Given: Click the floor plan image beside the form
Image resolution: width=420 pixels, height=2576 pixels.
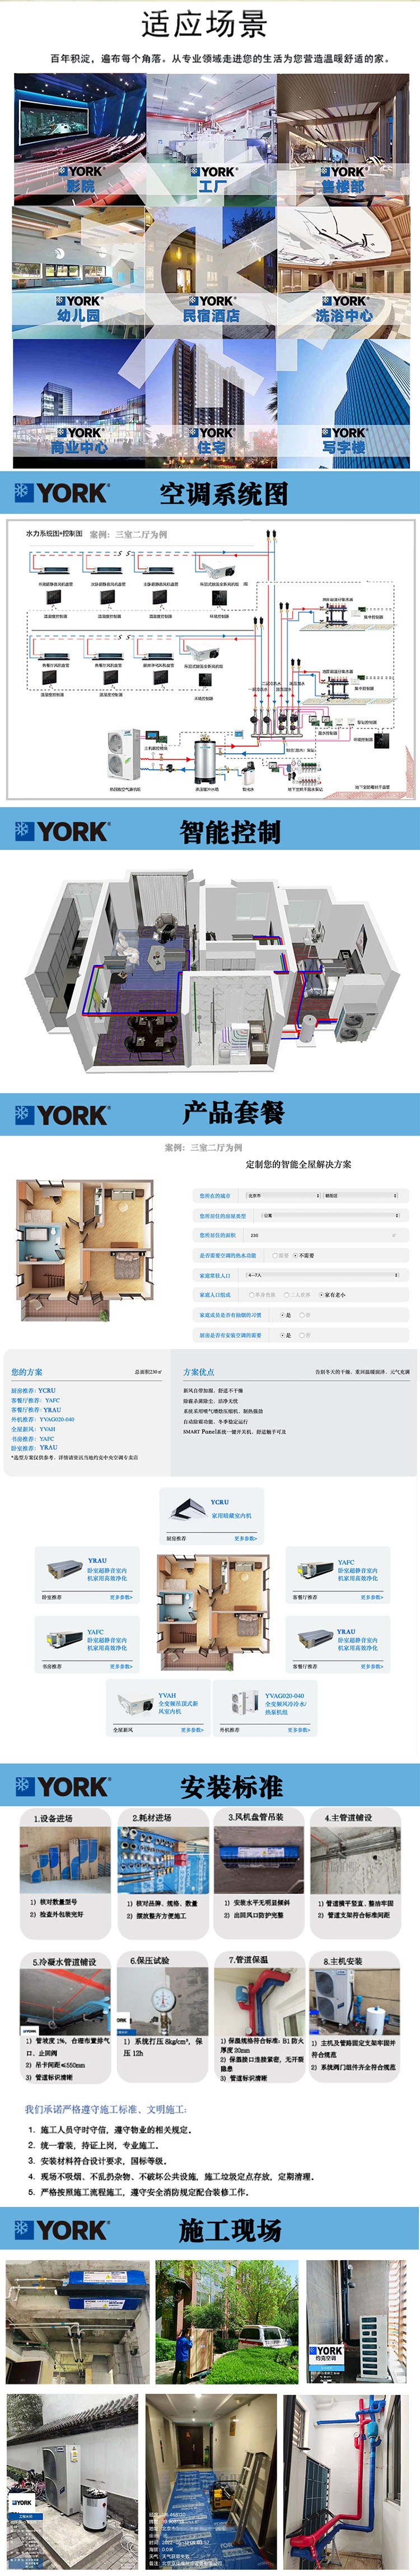Looking at the screenshot, I should (x=86, y=1250).
